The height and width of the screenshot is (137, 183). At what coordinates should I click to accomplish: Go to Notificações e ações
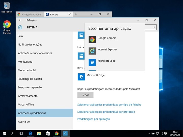(30, 45)
